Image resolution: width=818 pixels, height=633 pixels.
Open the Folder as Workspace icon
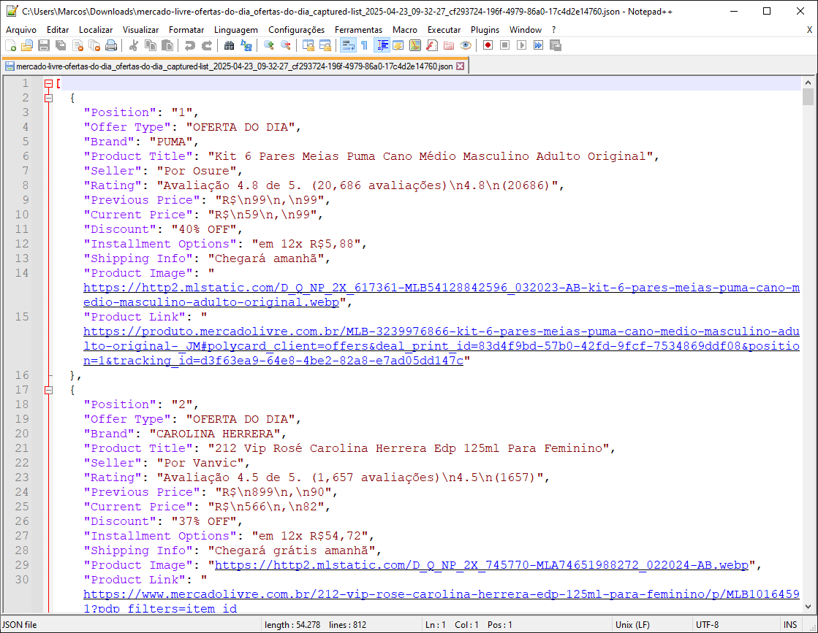click(449, 46)
